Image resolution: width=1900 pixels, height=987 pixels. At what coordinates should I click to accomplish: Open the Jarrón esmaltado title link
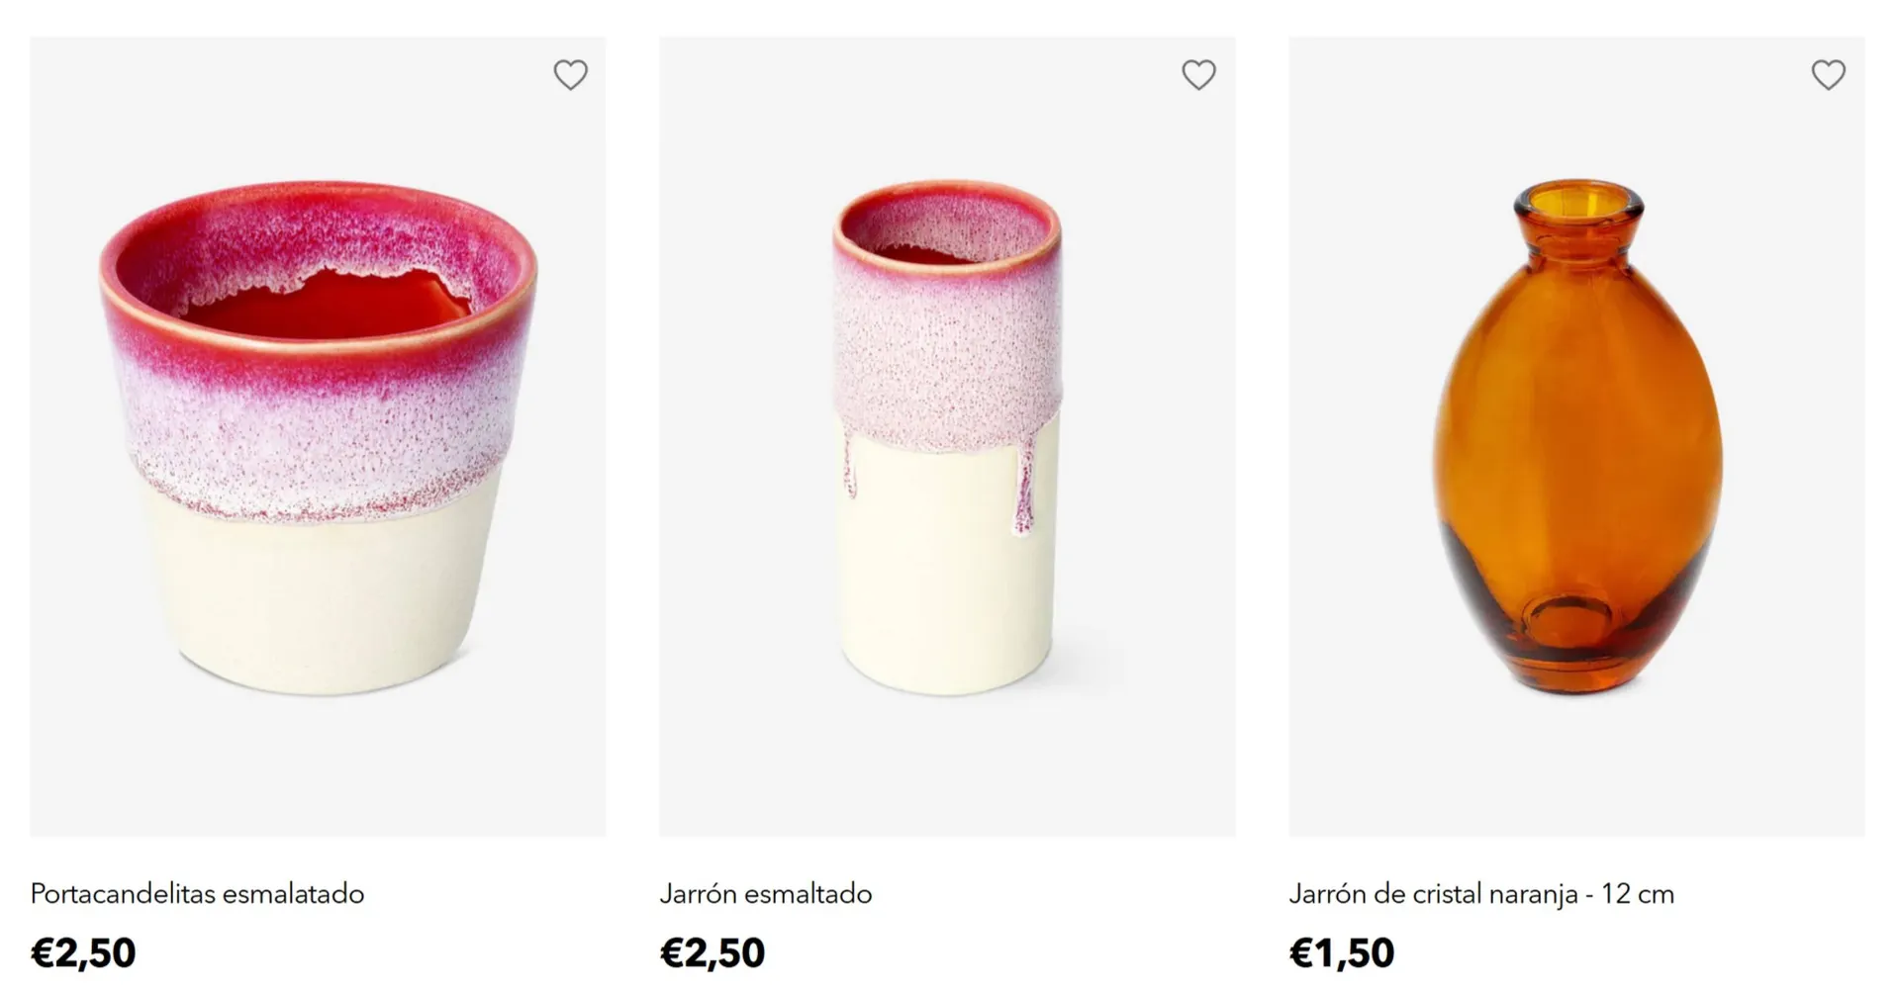pyautogui.click(x=765, y=894)
